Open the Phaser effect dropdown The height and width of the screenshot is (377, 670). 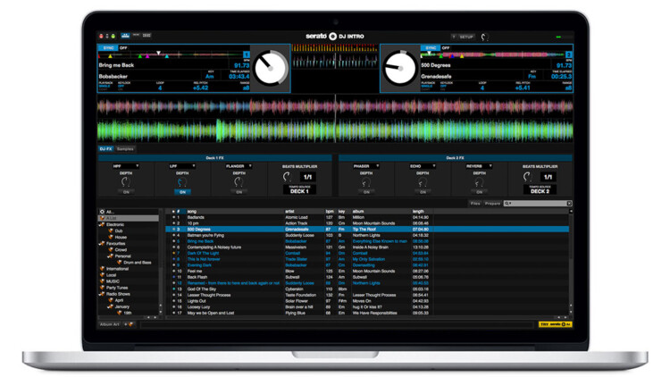point(366,166)
